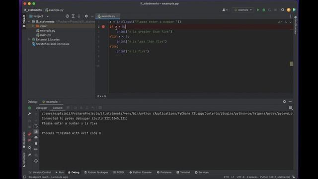The image size is (318, 179).
Task: Open the Services tool window
Action: [x=202, y=173]
